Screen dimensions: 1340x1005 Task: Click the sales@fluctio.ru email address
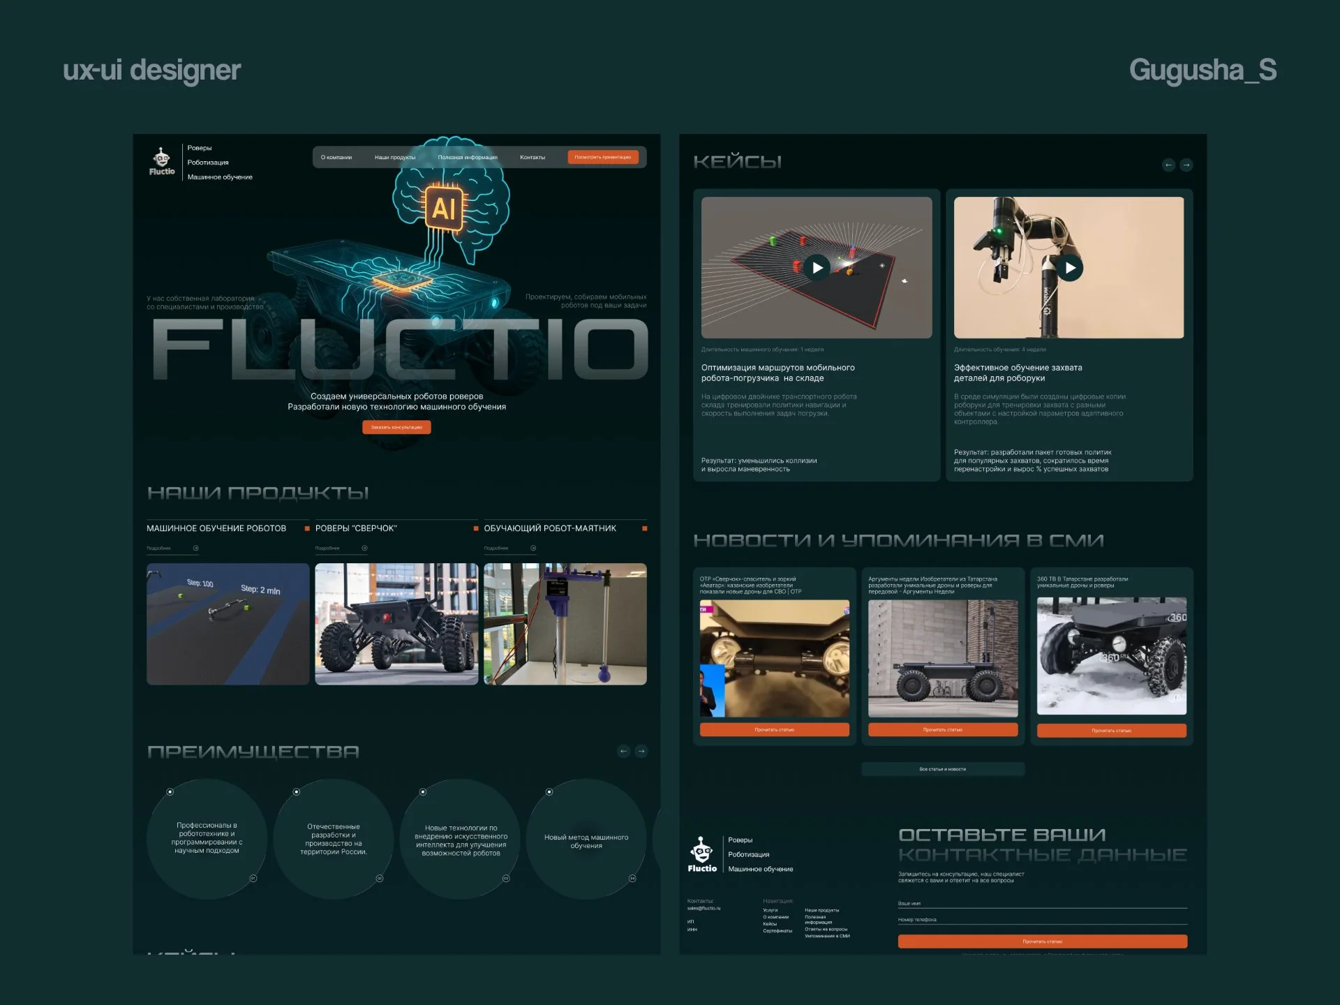tap(703, 909)
